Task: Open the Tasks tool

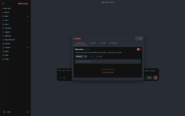Action: [7, 55]
